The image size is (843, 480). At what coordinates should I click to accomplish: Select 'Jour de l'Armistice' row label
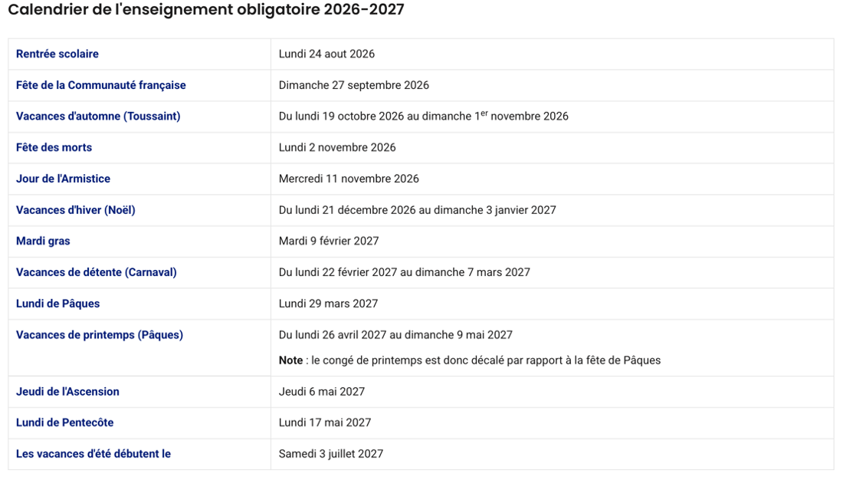point(63,179)
